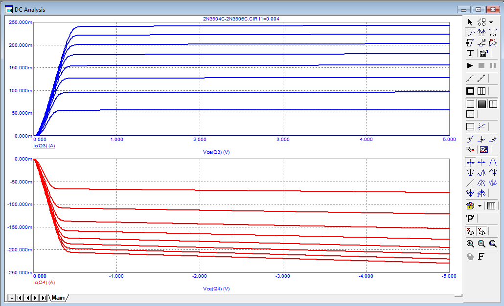This screenshot has height=306, width=504.
Task: Click the large F font icon
Action: [481, 256]
